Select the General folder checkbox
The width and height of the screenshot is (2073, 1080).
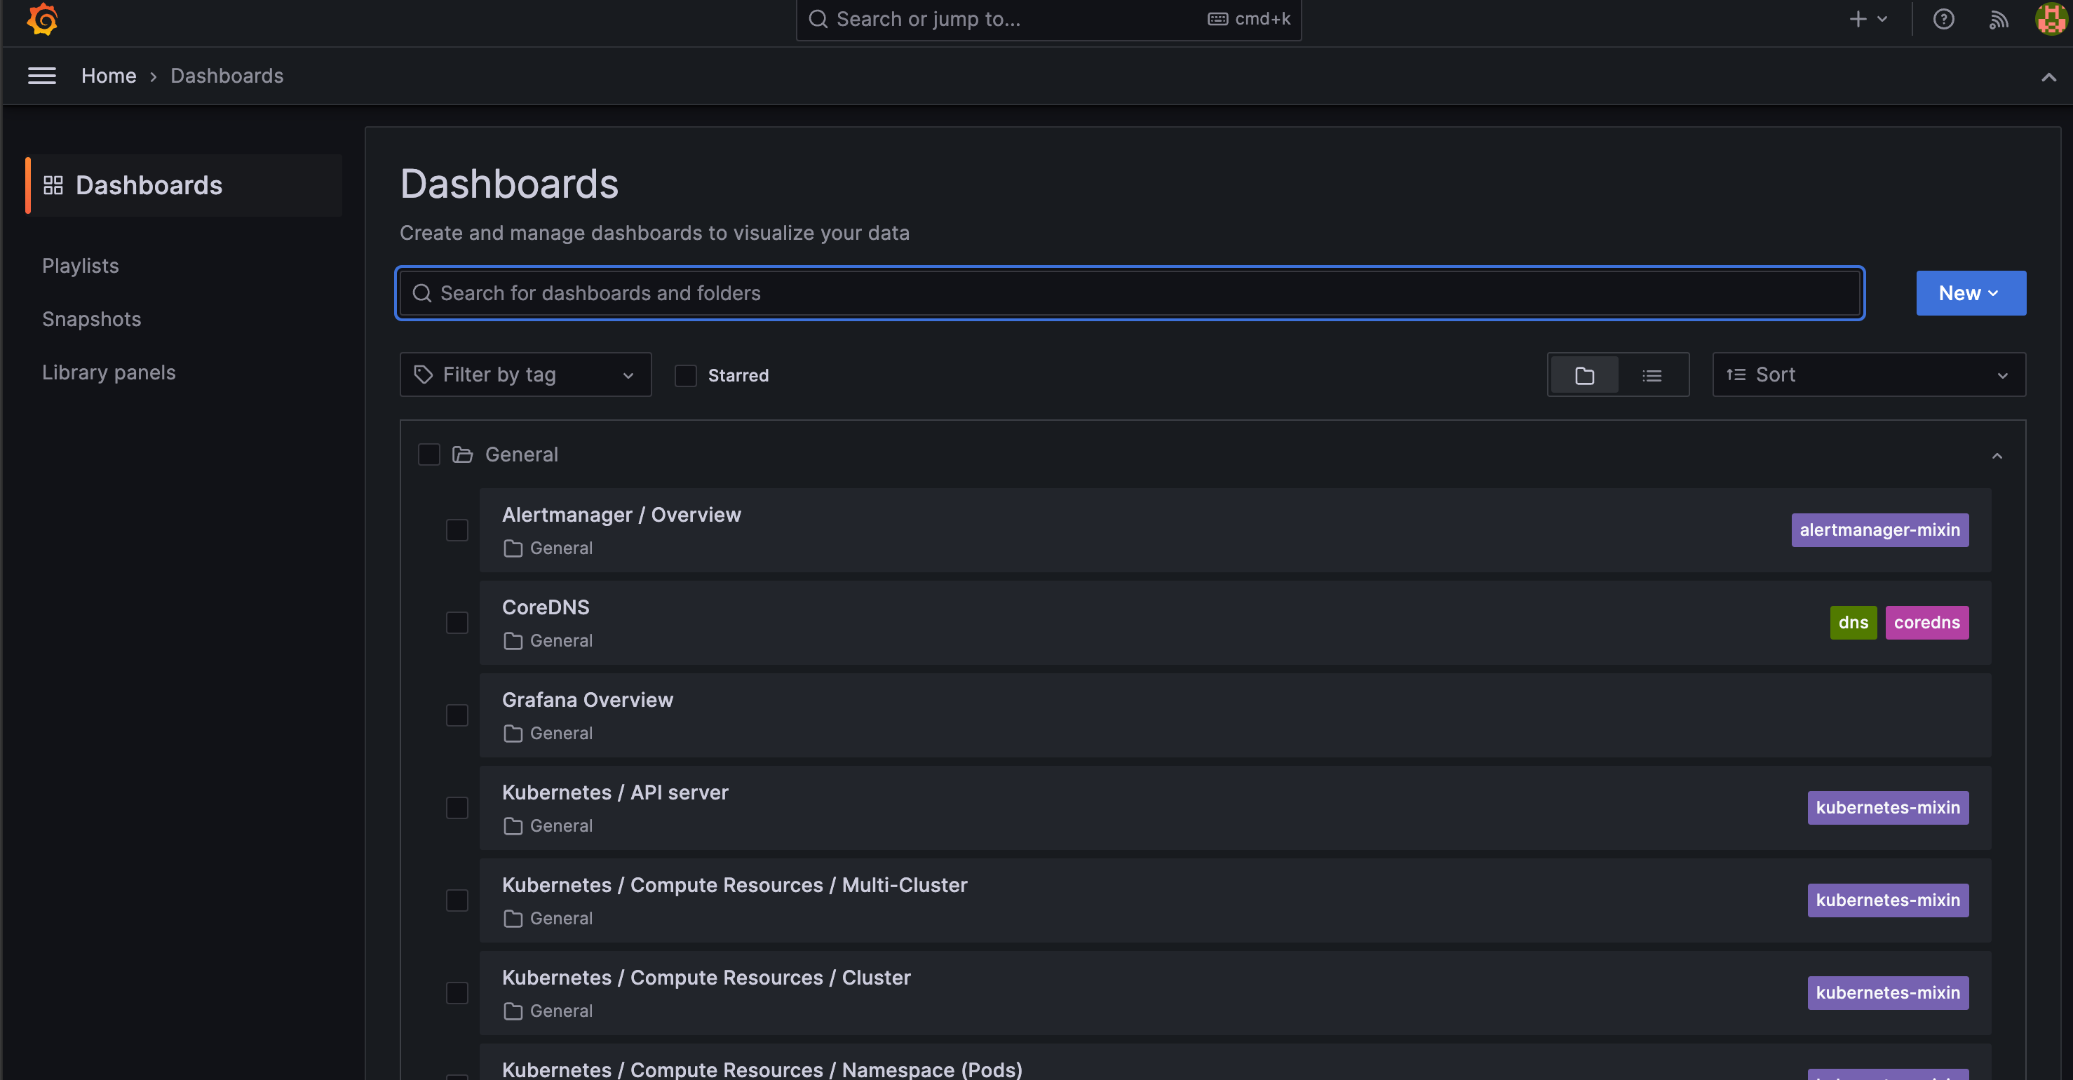(429, 454)
